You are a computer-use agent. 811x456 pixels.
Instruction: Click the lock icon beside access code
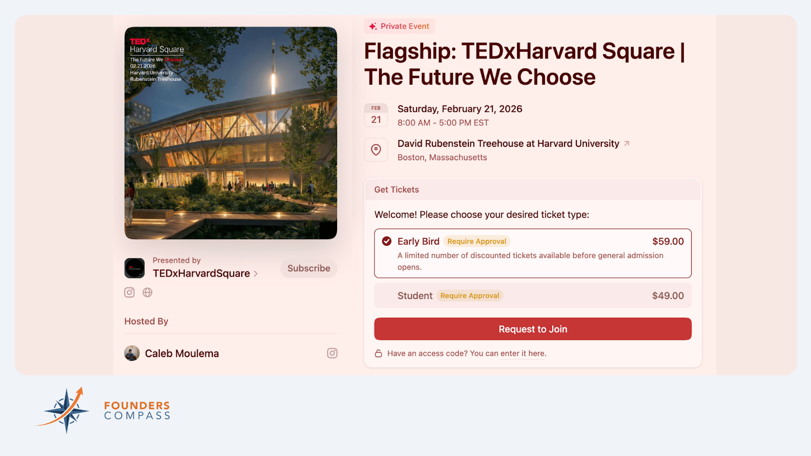click(378, 354)
